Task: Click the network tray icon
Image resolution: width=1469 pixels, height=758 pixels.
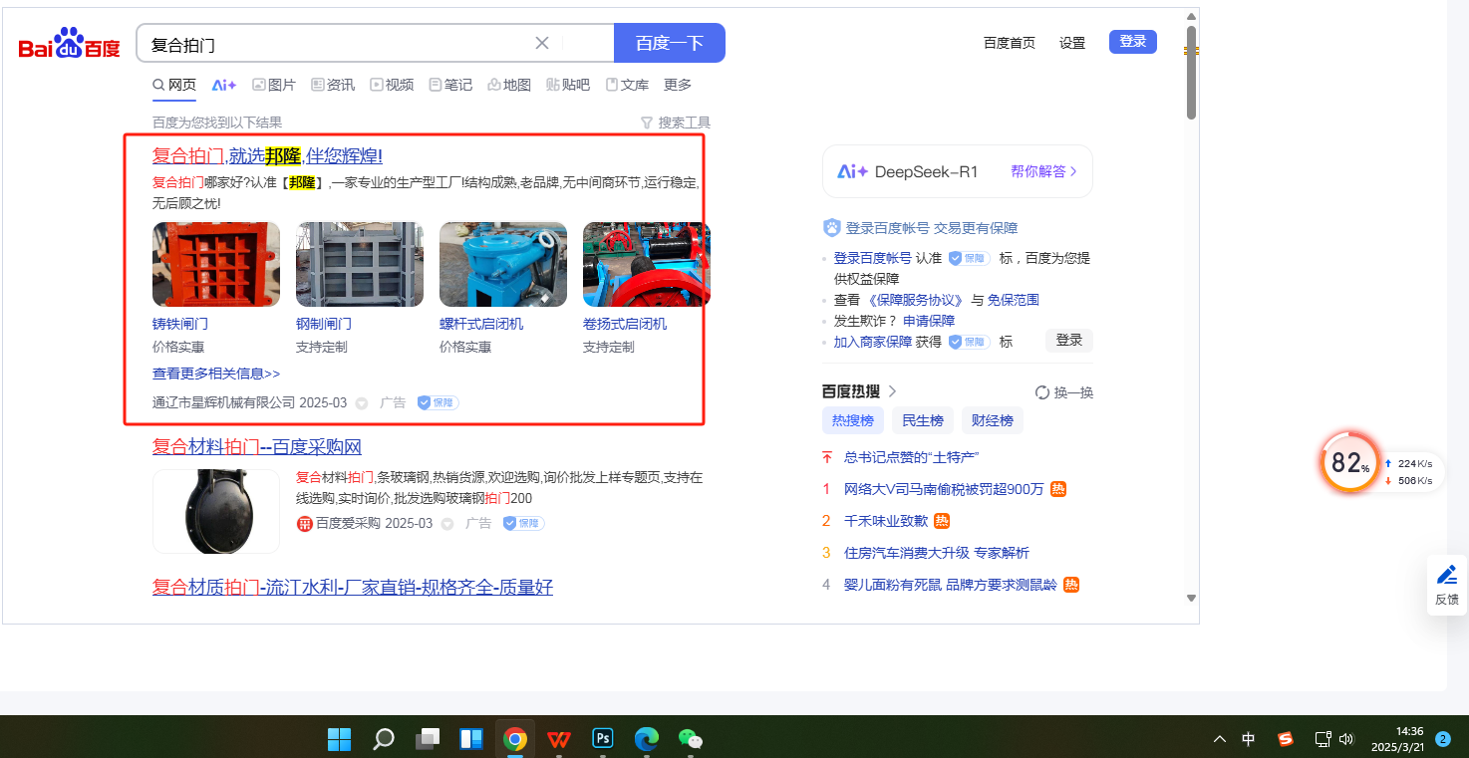Action: [x=1322, y=739]
